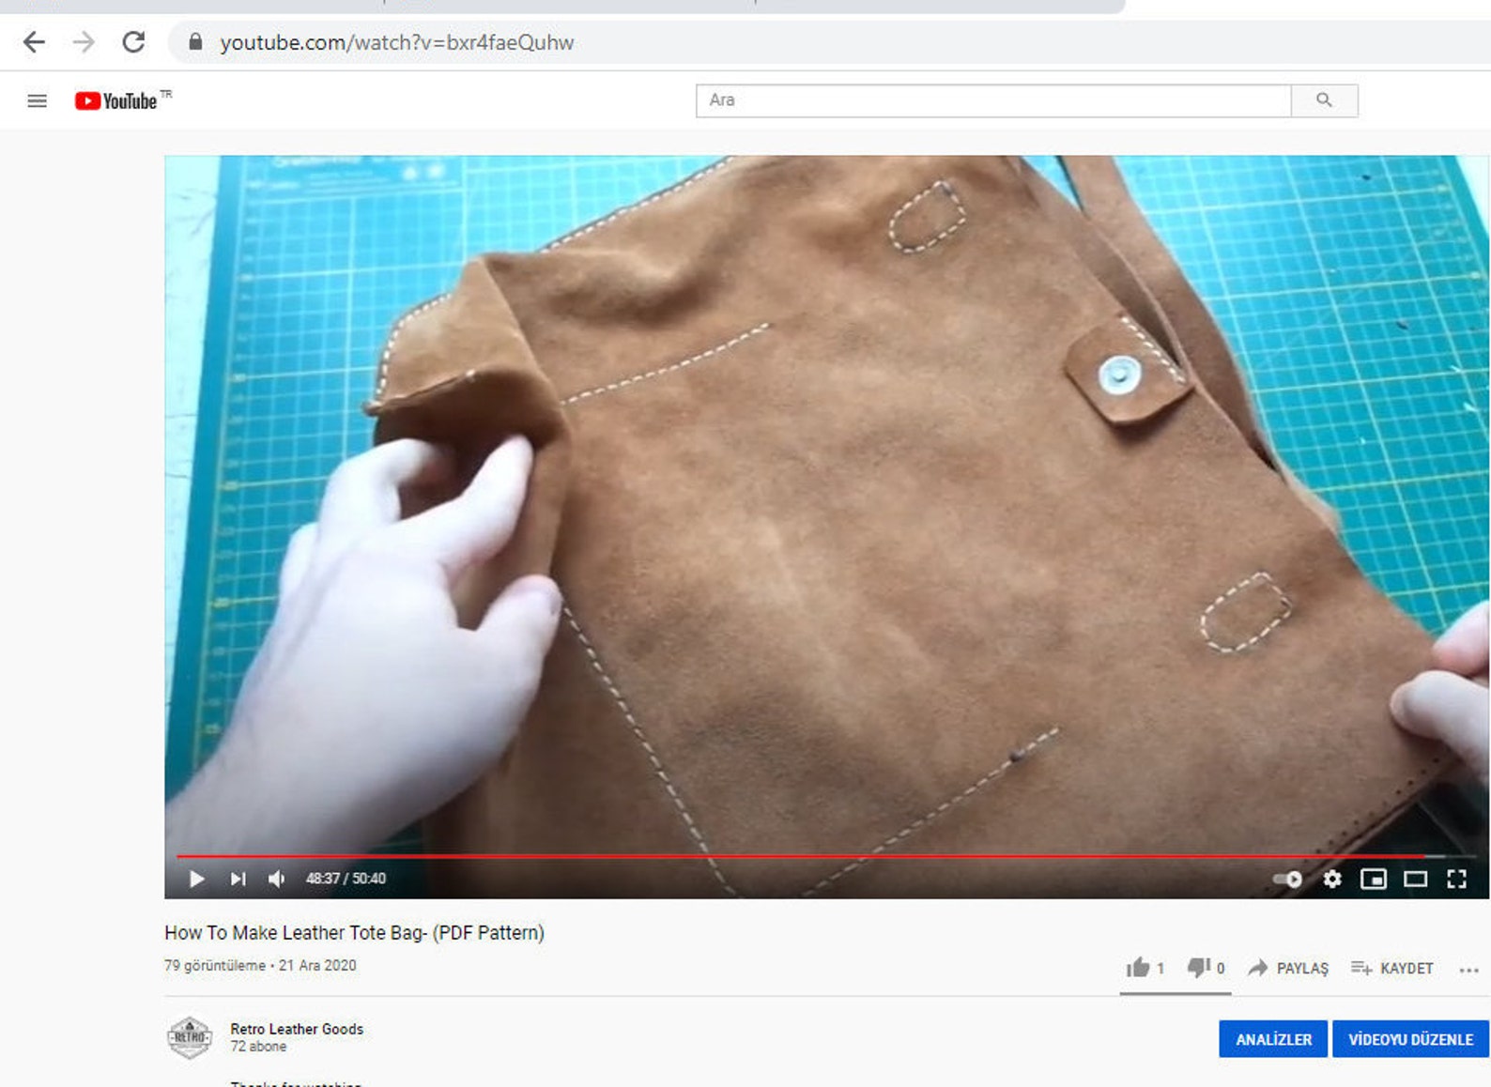The width and height of the screenshot is (1491, 1087).
Task: Click the search magnifier button
Action: point(1324,100)
